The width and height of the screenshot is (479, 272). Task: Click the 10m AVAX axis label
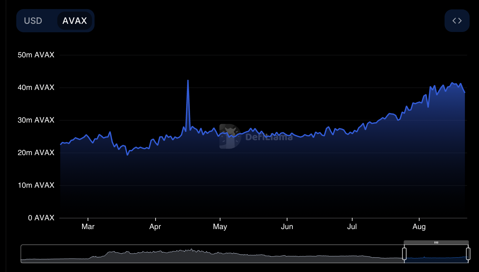(36, 185)
